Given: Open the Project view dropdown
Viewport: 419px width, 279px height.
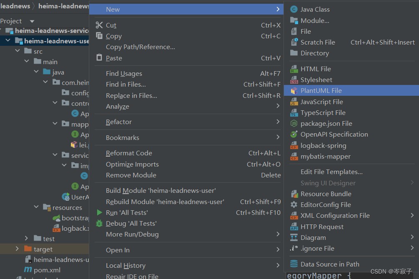Looking at the screenshot, I should (32, 21).
